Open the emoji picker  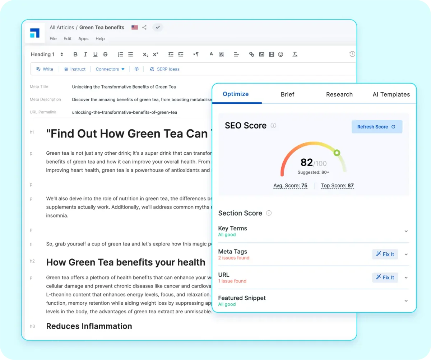click(x=280, y=54)
